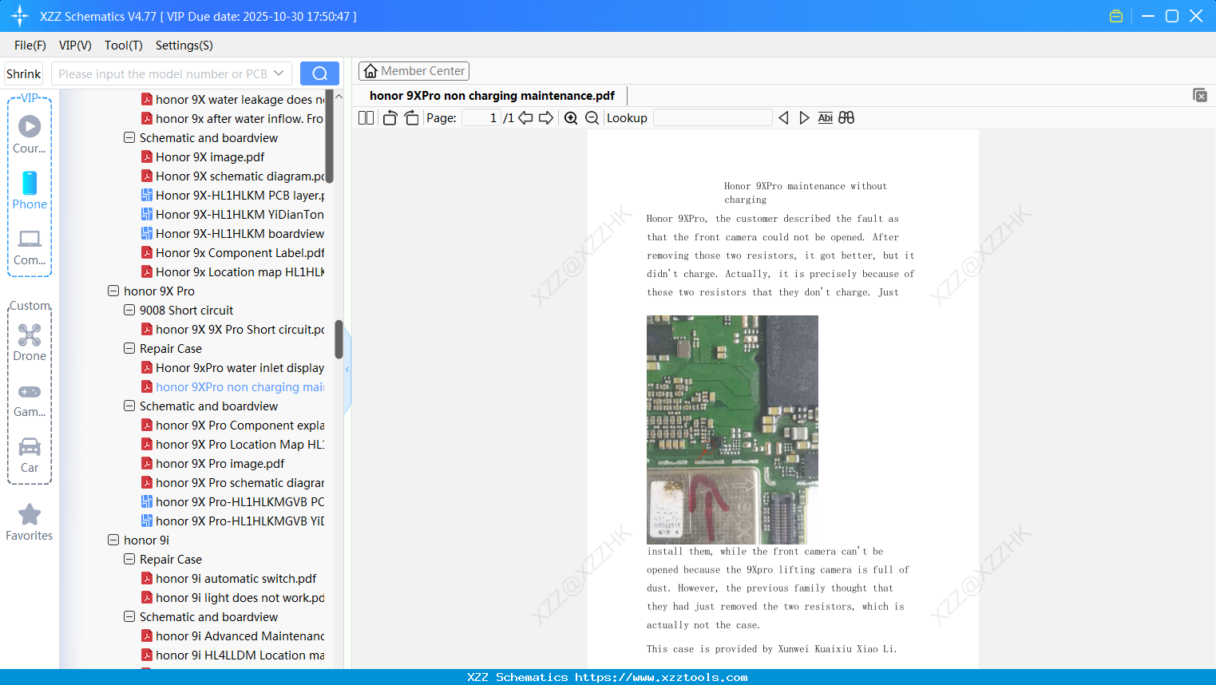
Task: Click the Member Center button
Action: tap(414, 71)
